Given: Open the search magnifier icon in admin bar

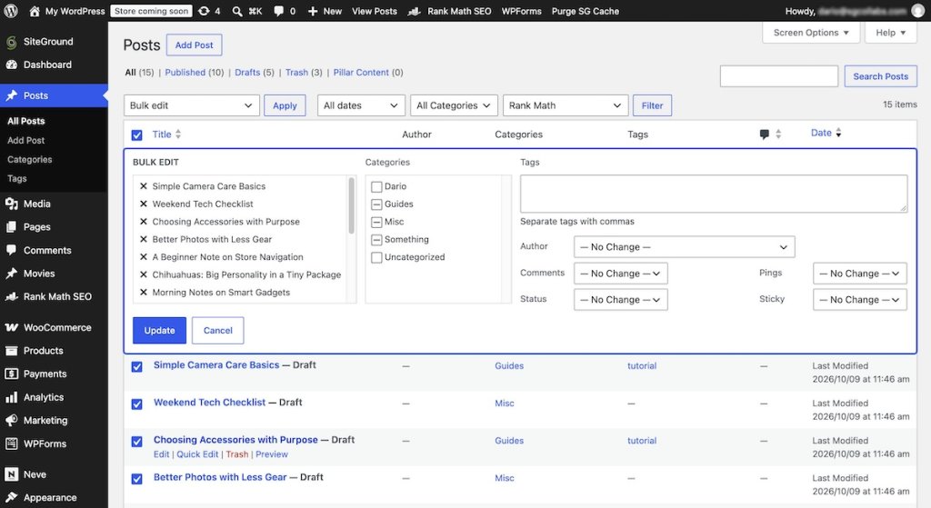Looking at the screenshot, I should click(237, 11).
